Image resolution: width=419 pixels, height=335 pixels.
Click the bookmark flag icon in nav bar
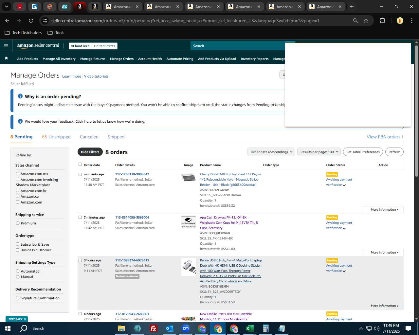[6, 58]
